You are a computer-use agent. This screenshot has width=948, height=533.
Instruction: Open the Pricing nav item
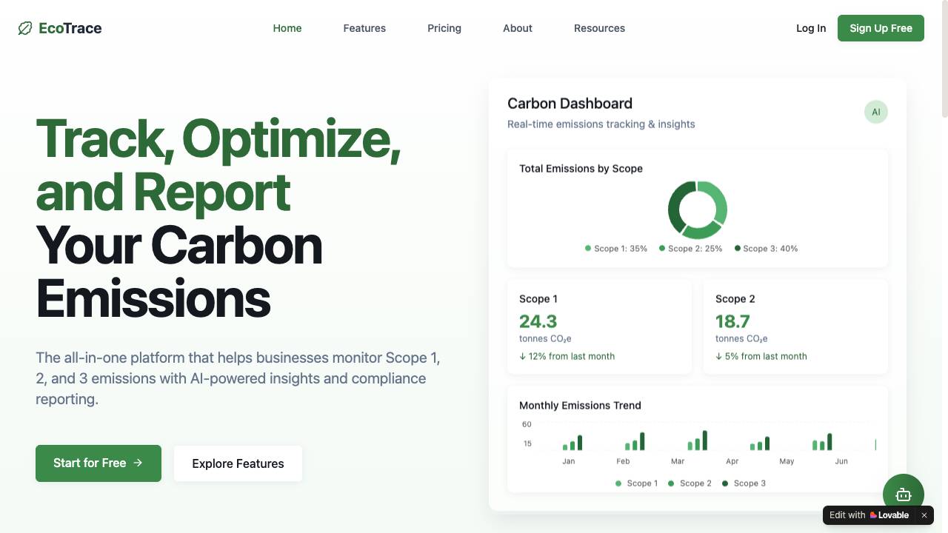pos(444,28)
